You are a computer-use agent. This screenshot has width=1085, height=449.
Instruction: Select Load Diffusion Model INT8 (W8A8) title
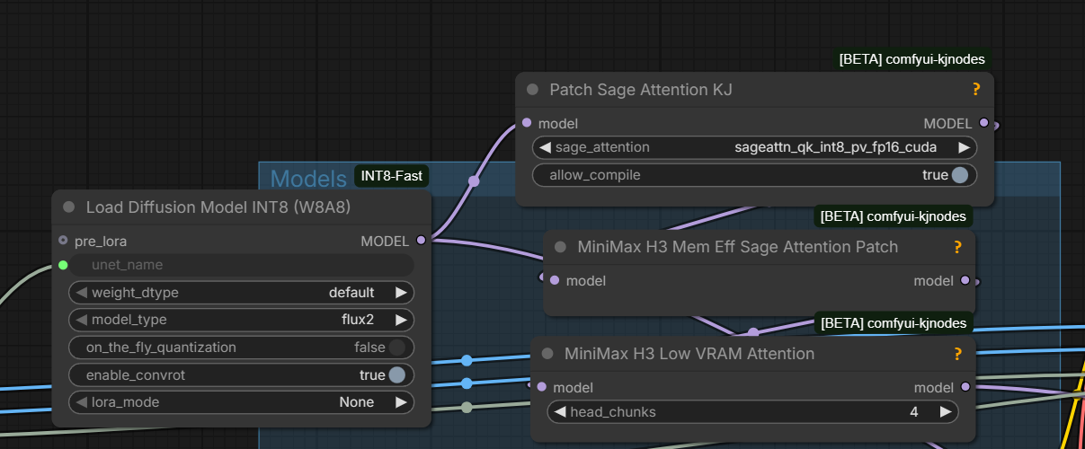(218, 207)
